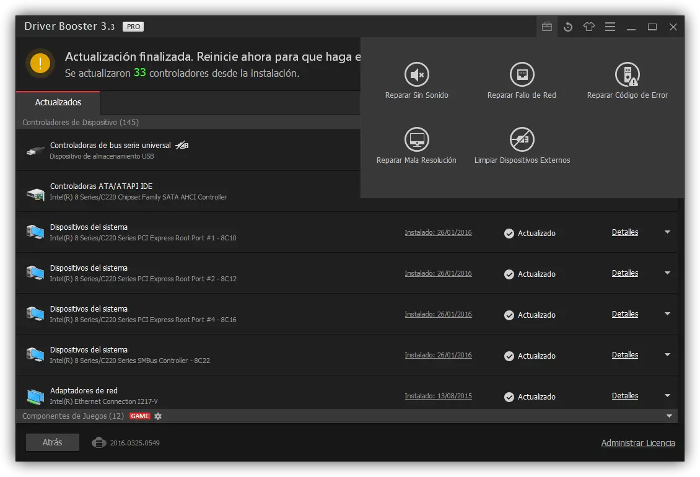
Task: Expand the dropdown arrow for Root Port #2 row
Action: pos(667,273)
